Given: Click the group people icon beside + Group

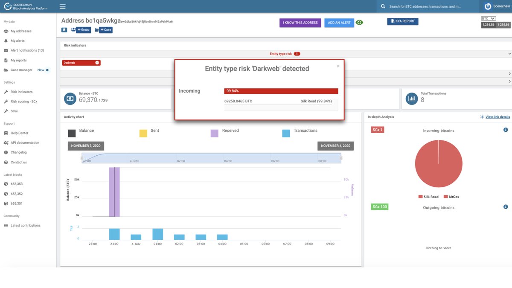Looking at the screenshot, I should click(x=73, y=30).
